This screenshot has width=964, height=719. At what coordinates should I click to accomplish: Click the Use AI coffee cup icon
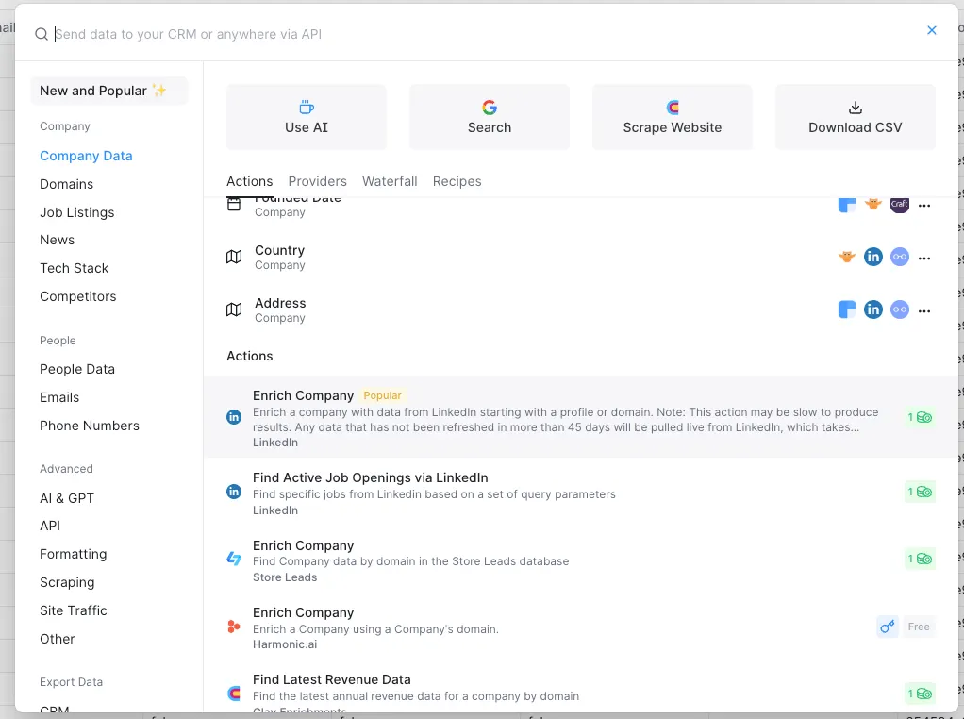pyautogui.click(x=307, y=107)
